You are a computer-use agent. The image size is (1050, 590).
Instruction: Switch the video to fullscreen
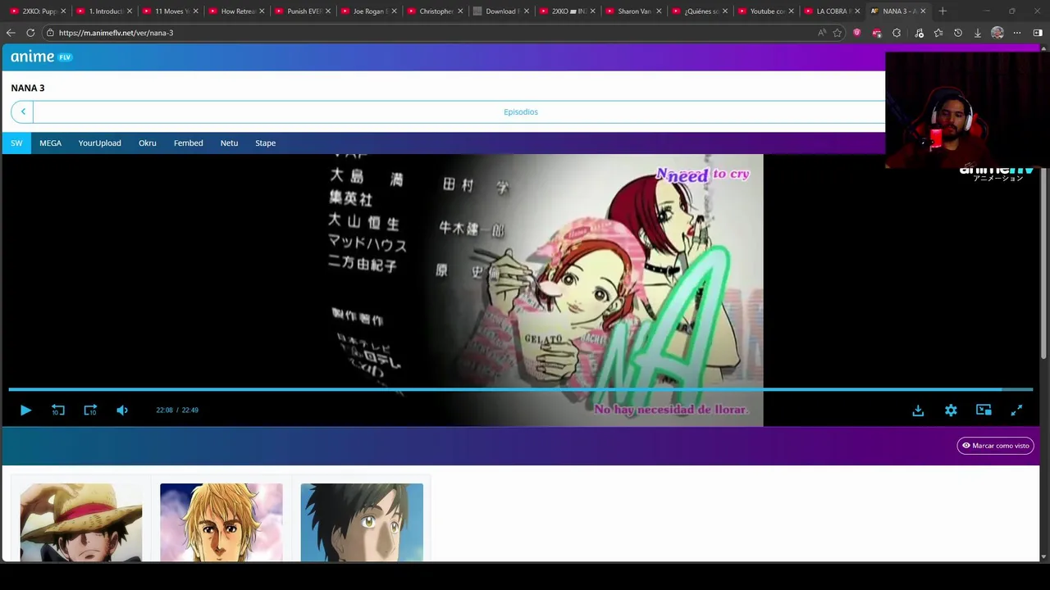(x=1016, y=410)
